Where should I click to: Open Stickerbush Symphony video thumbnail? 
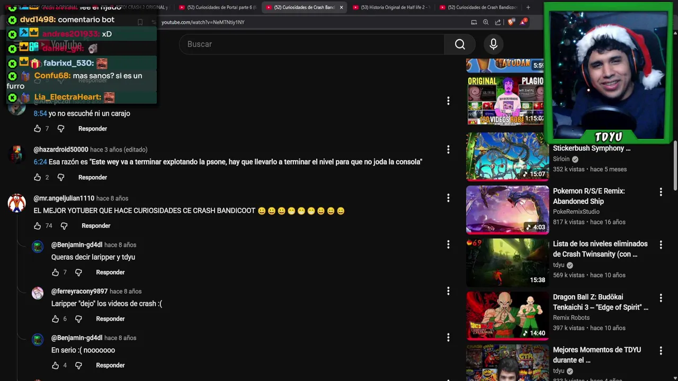pos(507,157)
